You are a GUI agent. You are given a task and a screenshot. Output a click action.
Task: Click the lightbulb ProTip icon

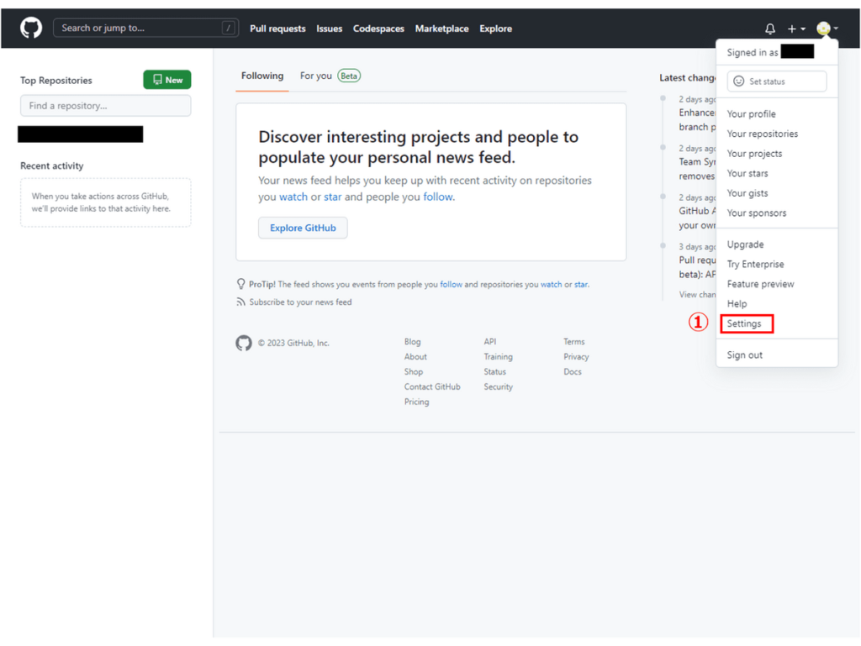240,284
